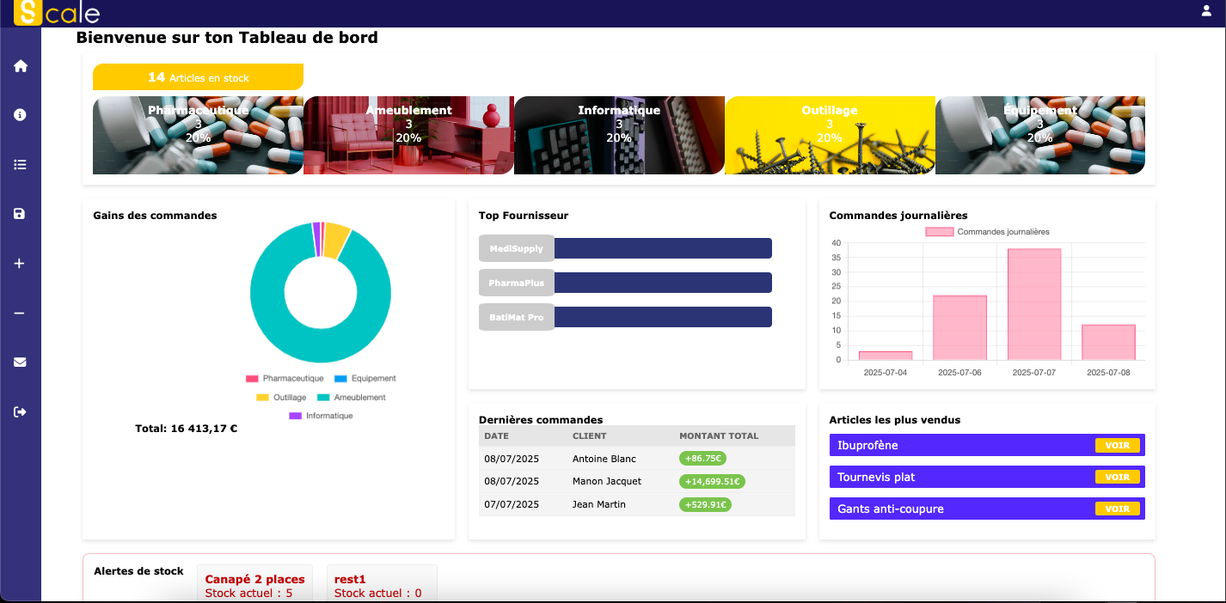This screenshot has width=1226, height=603.
Task: Open the info icon in the sidebar
Action: click(x=21, y=115)
